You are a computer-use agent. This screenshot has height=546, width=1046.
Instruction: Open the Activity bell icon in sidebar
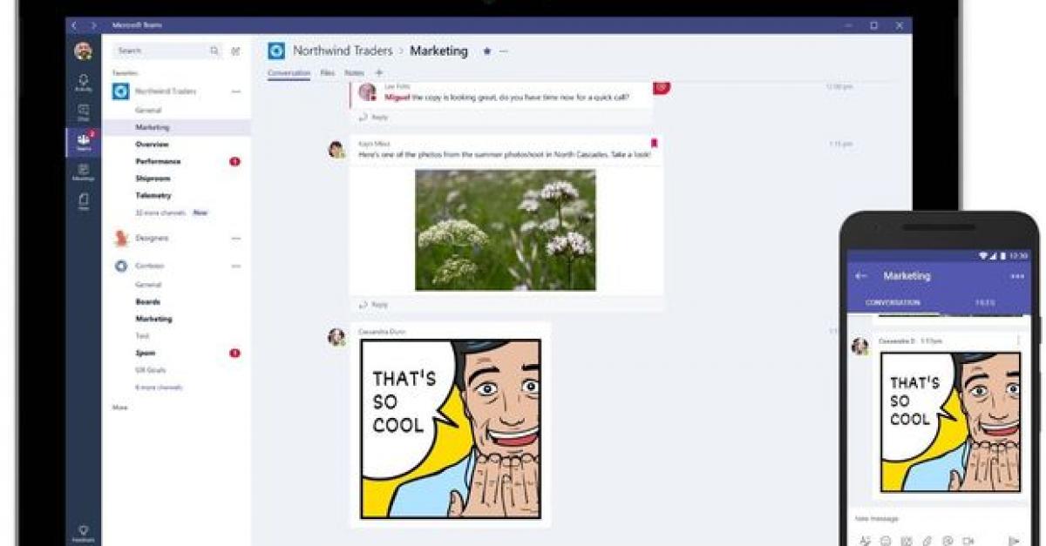pos(84,81)
